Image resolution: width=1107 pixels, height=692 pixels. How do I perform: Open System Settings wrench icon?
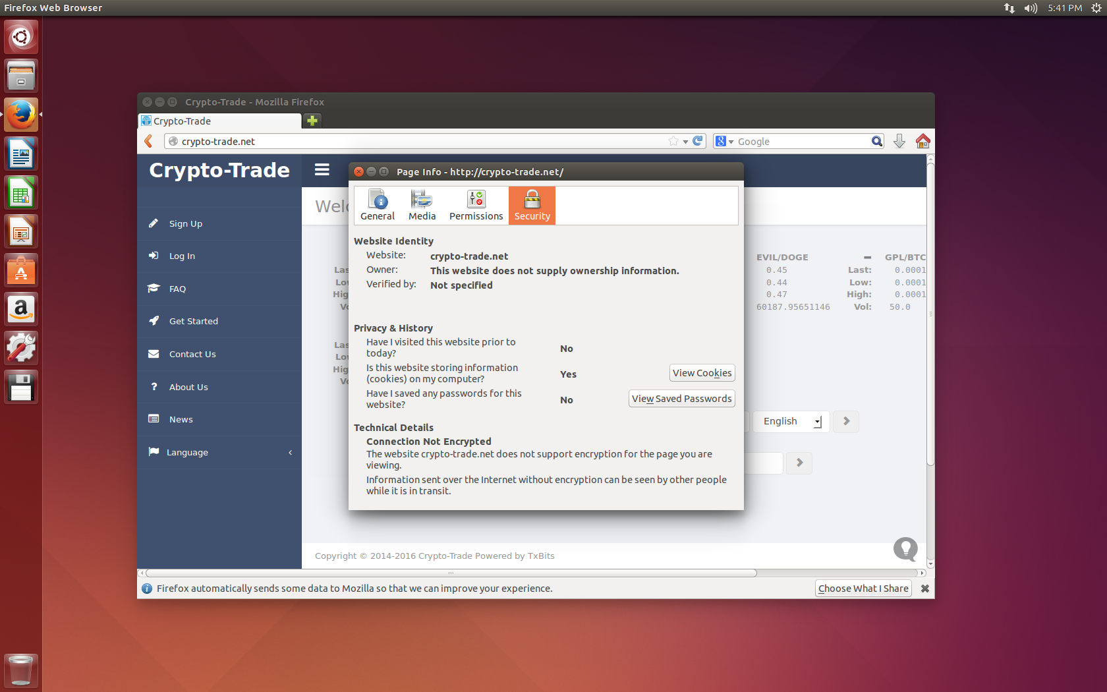click(x=21, y=348)
